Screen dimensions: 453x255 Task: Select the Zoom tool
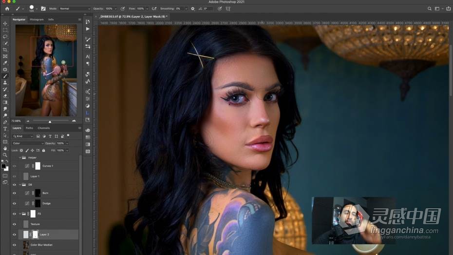(5, 155)
